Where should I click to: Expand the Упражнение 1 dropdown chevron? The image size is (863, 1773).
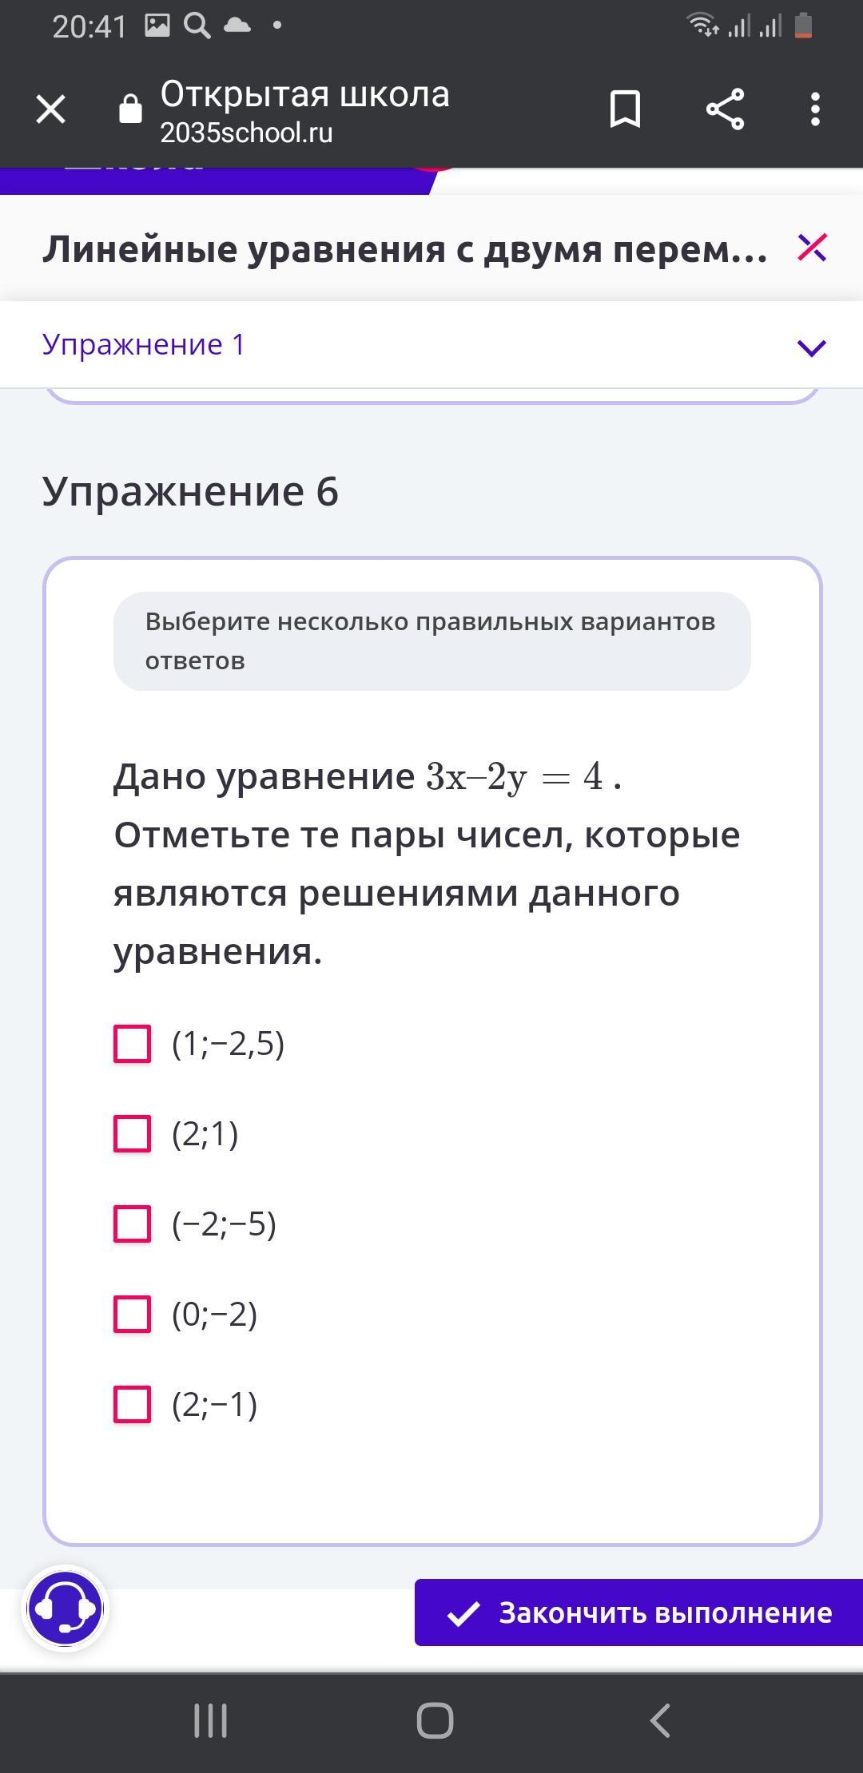811,347
